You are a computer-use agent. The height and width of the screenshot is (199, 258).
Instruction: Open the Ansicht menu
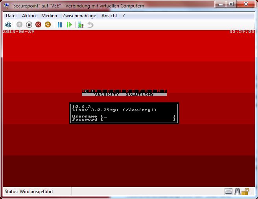point(109,16)
